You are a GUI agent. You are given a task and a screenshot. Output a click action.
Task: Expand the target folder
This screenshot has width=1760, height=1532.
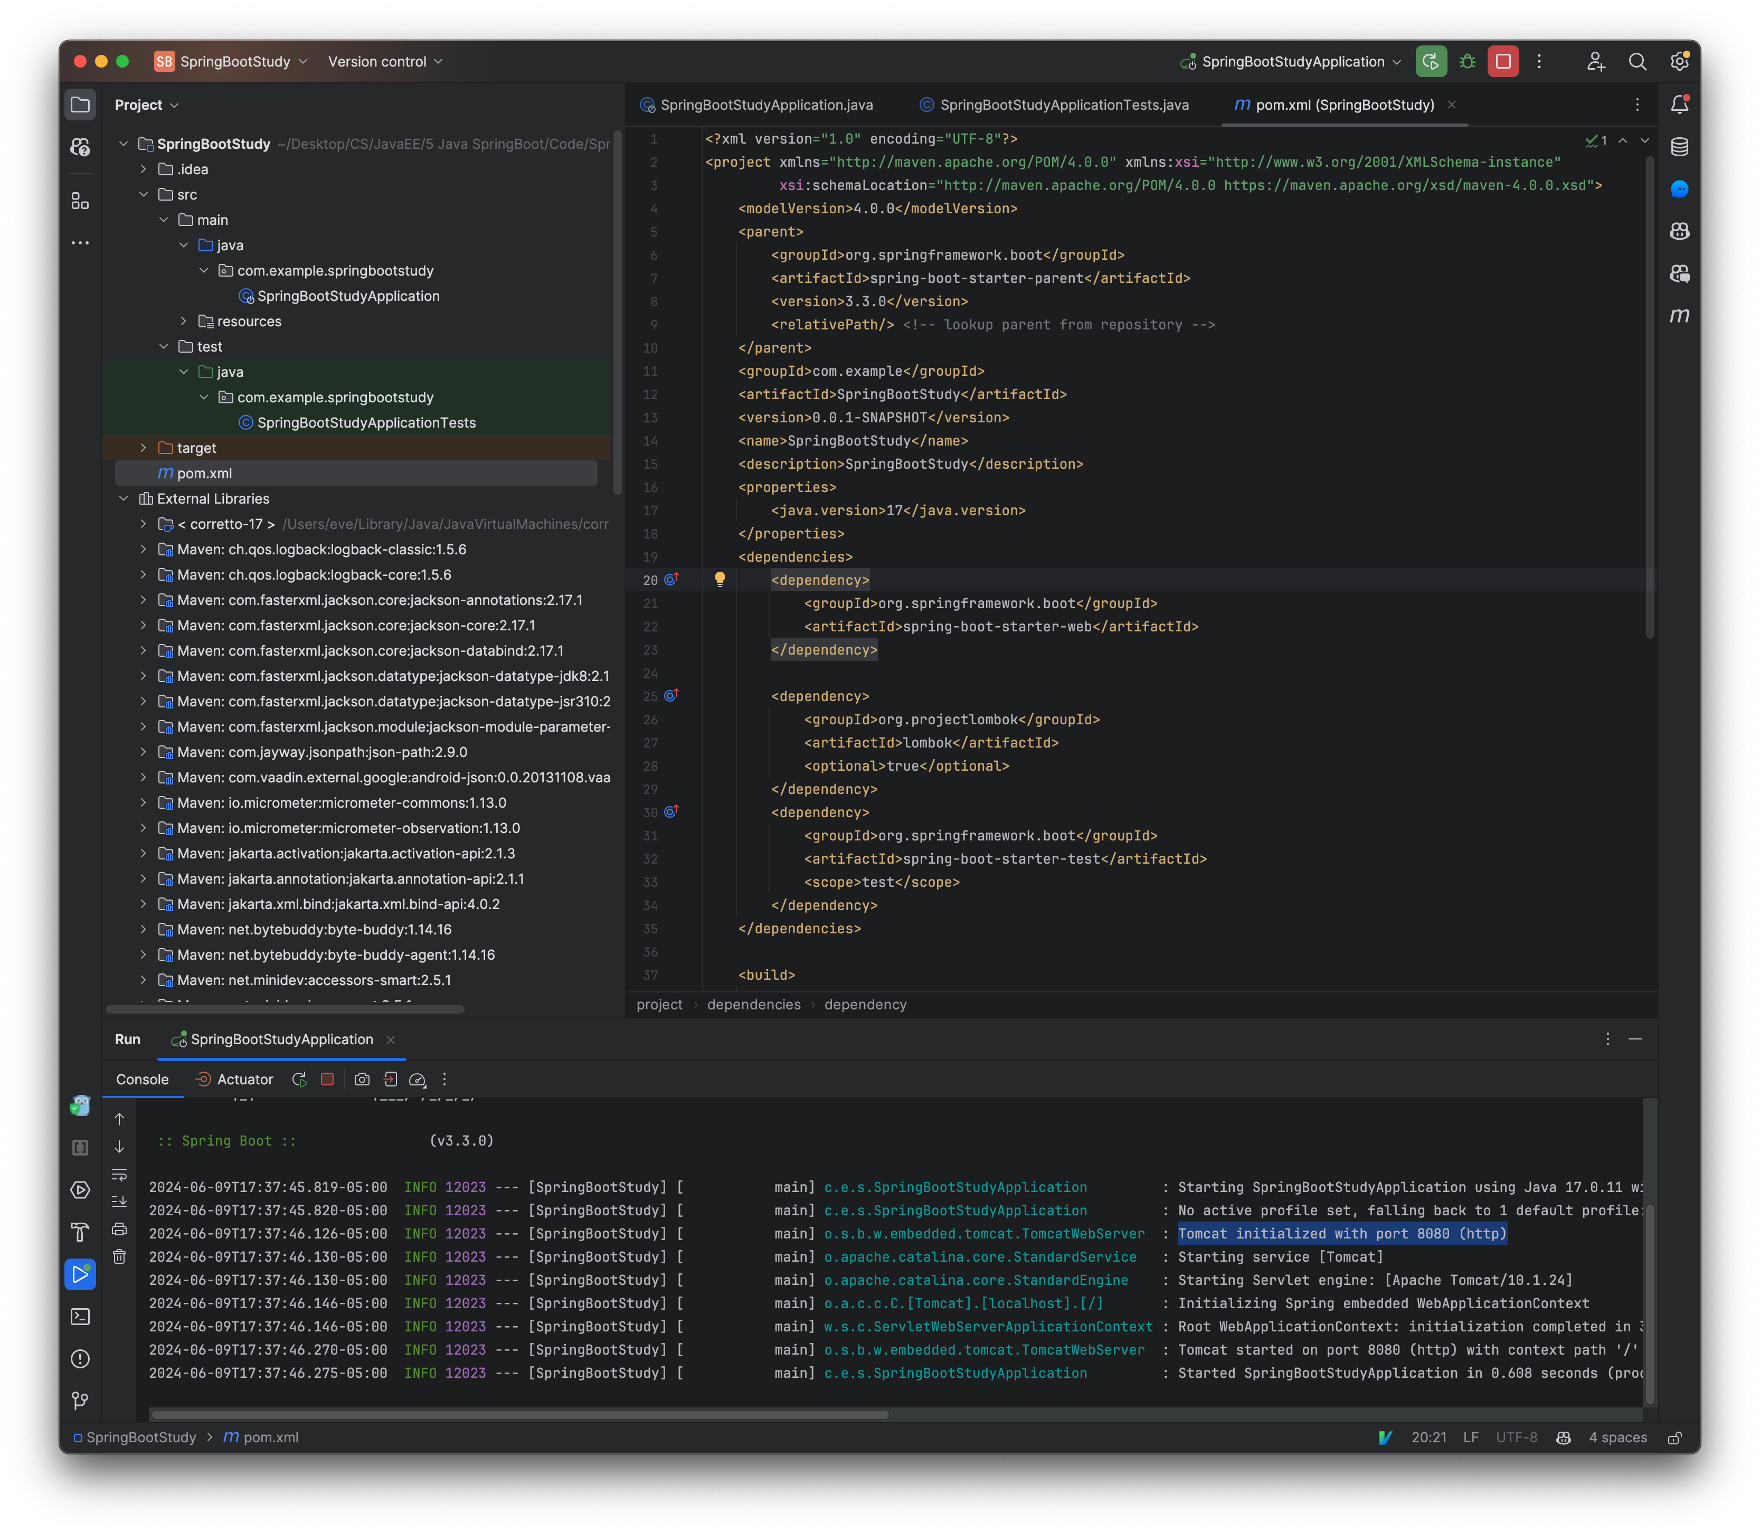144,447
